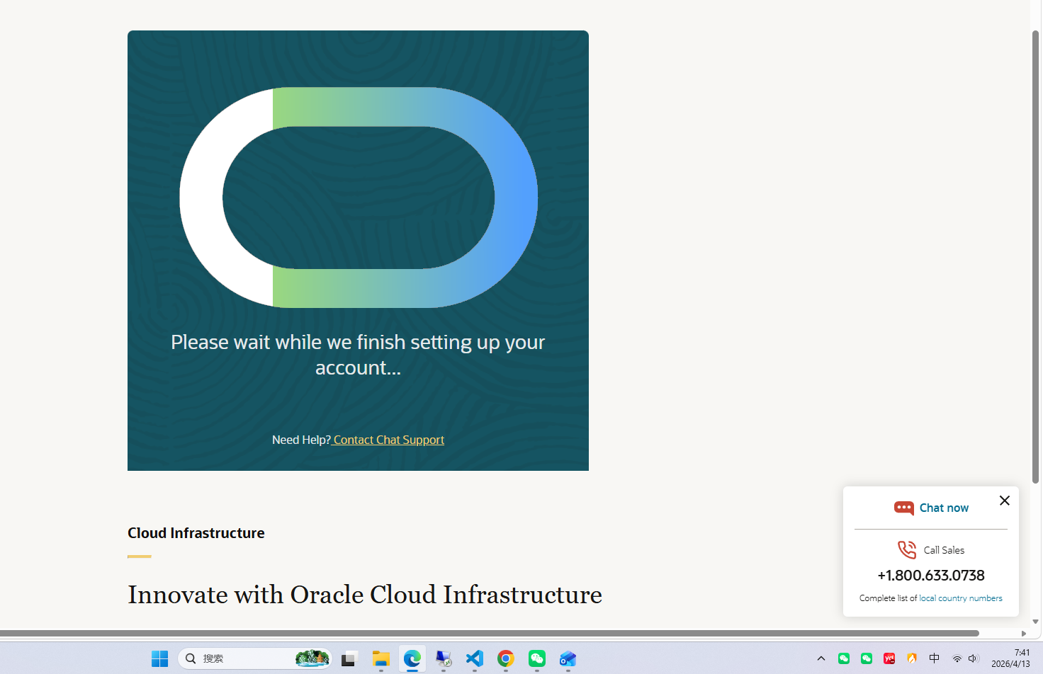Open WeChat from the taskbar
The width and height of the screenshot is (1043, 674).
click(x=537, y=658)
